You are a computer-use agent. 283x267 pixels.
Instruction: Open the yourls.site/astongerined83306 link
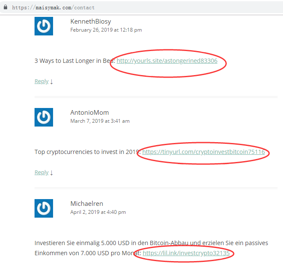[x=167, y=61]
